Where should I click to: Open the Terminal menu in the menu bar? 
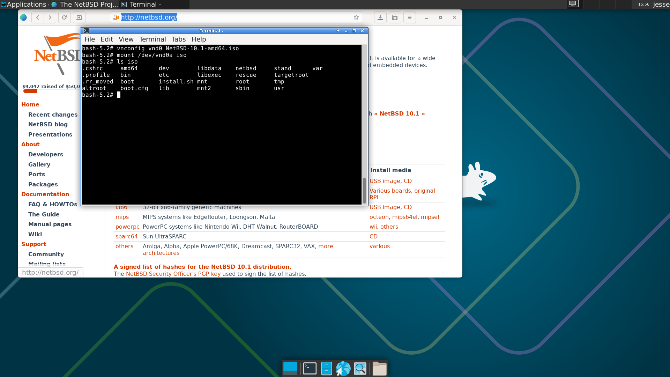pos(152,39)
